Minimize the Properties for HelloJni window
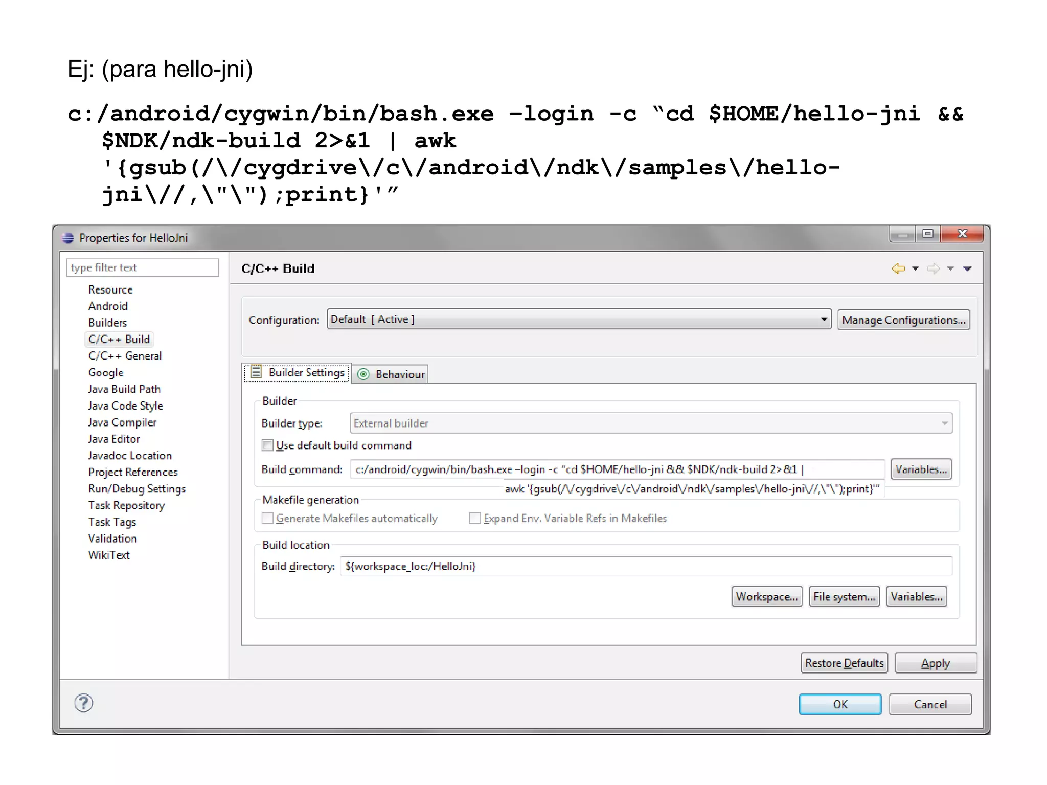1047x785 pixels. coord(903,234)
